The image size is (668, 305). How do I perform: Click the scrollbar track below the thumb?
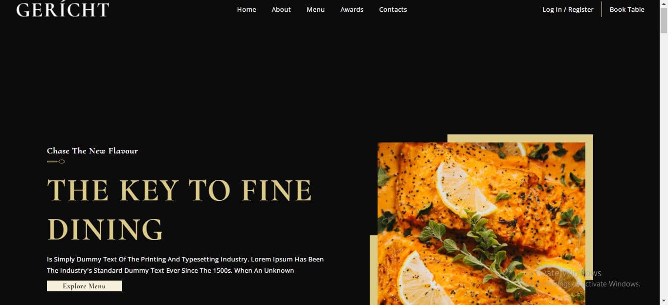tap(664, 166)
